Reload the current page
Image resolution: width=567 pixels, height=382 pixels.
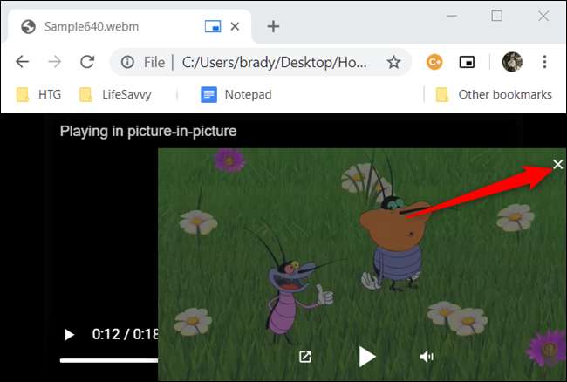point(86,62)
